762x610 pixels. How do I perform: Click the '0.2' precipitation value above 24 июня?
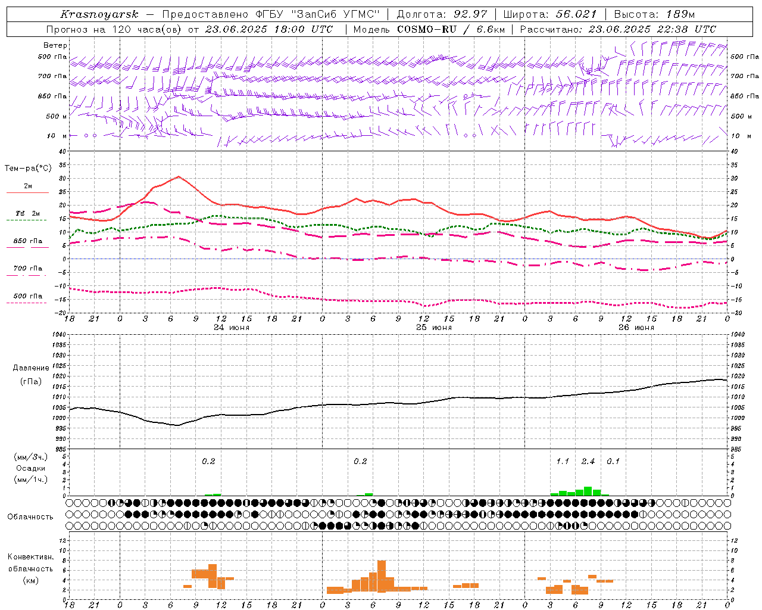[208, 462]
